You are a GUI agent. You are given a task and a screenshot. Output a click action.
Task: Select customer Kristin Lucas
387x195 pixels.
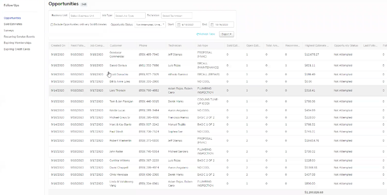pyautogui.click(x=117, y=110)
